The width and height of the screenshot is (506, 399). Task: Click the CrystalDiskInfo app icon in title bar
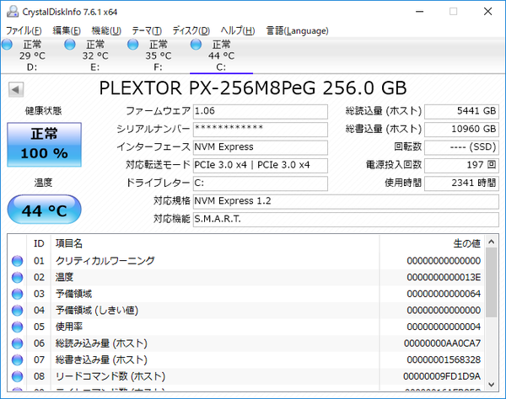13,12
